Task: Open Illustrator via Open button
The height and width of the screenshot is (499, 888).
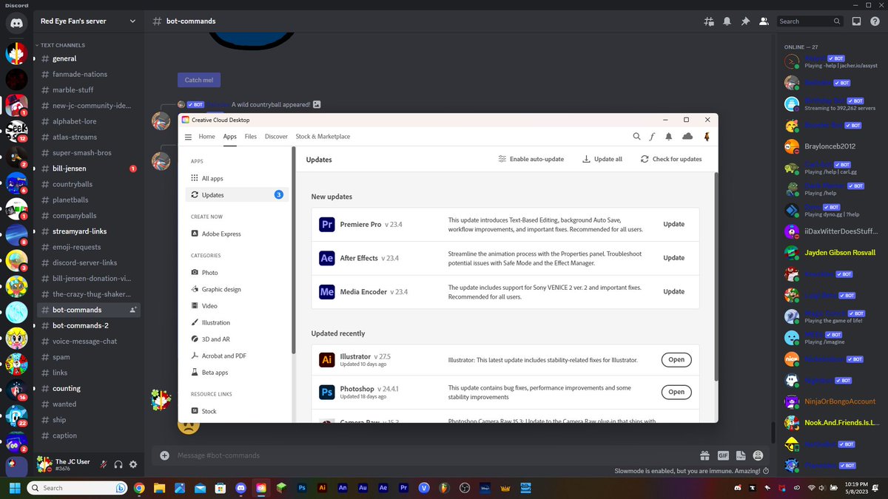Action: [x=676, y=360]
